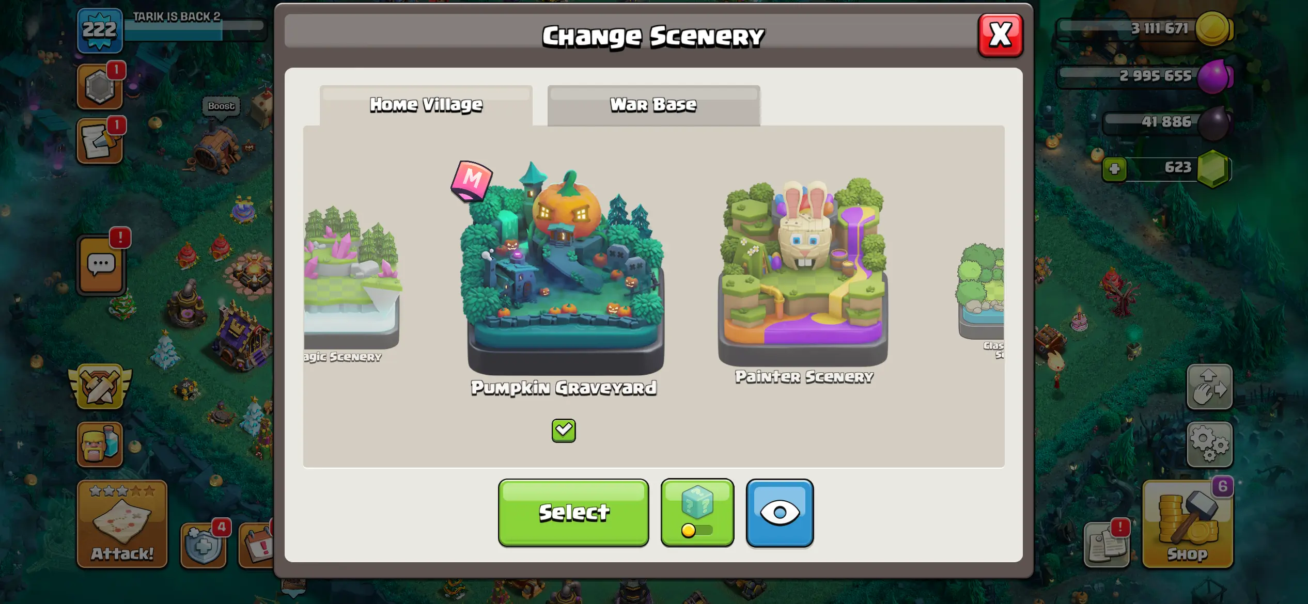Toggle the green checkmark under Pumpkin Graveyard
Screen dimensions: 1308x604
(x=564, y=431)
